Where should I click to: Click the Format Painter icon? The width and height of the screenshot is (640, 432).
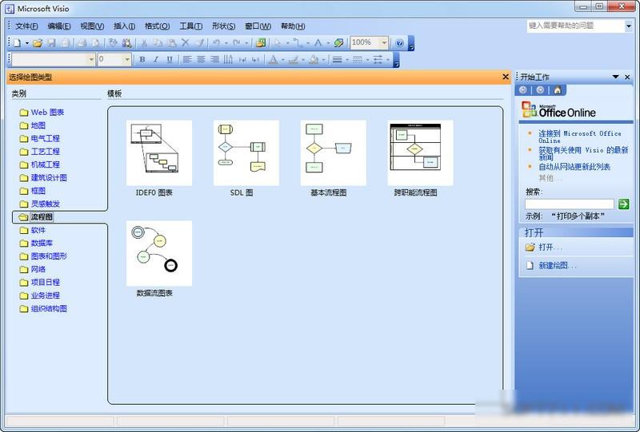coord(199,43)
